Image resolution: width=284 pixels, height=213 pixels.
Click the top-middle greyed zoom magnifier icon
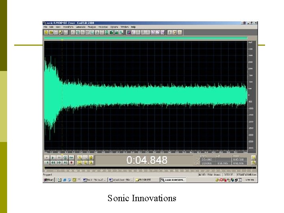point(85,158)
